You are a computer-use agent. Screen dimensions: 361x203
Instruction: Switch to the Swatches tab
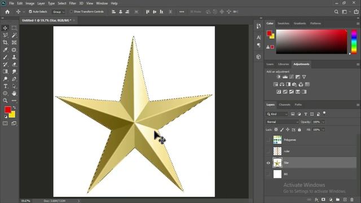point(283,24)
